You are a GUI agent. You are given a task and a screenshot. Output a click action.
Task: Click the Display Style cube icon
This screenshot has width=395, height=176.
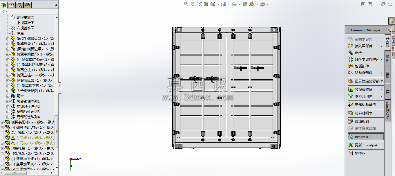coord(223,4)
